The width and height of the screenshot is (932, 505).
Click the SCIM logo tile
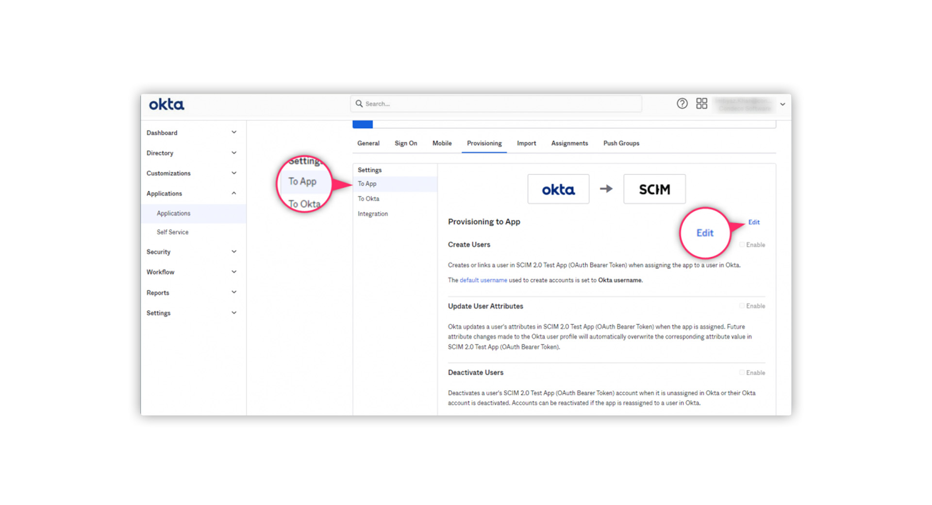654,189
